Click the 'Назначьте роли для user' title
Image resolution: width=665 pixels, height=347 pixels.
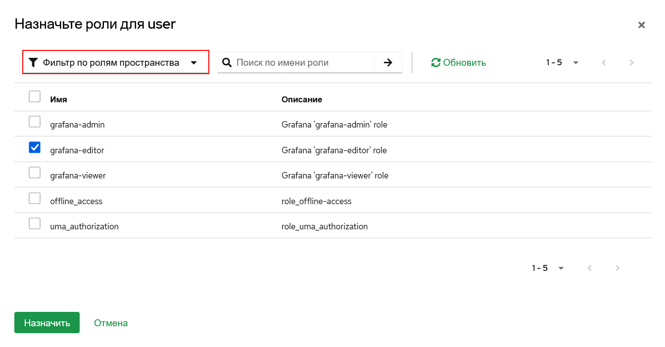coord(95,24)
